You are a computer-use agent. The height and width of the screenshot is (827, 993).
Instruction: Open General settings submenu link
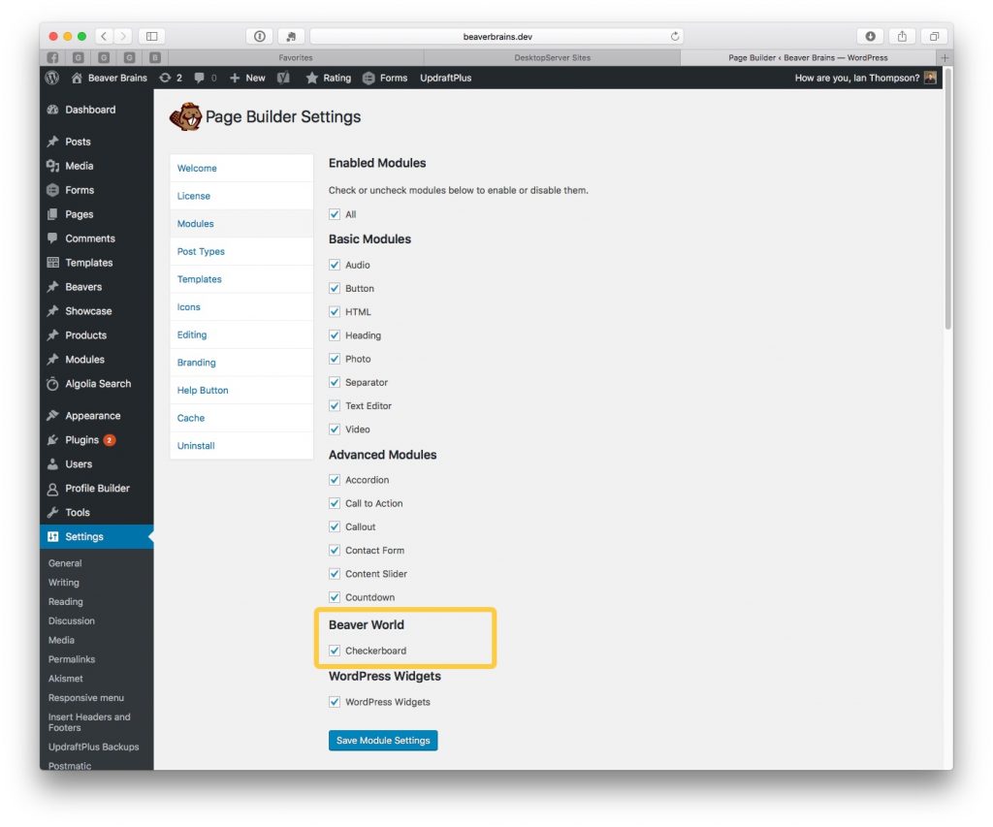(x=65, y=563)
